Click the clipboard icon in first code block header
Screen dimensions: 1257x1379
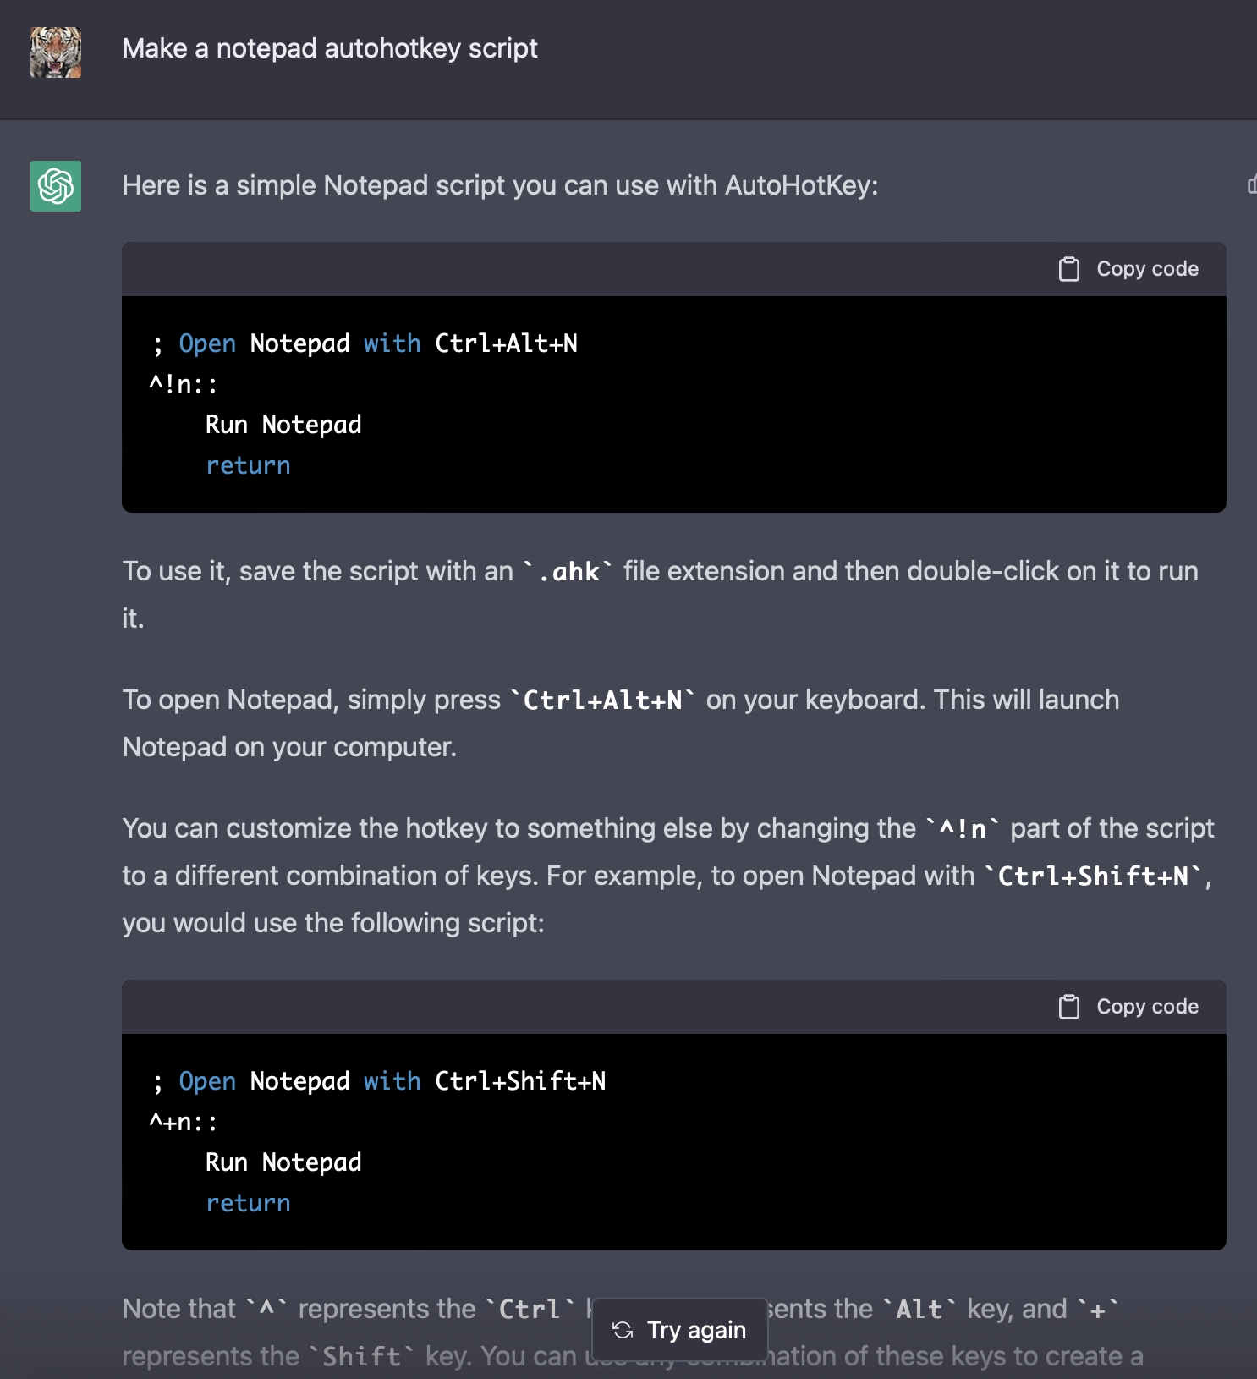tap(1069, 269)
